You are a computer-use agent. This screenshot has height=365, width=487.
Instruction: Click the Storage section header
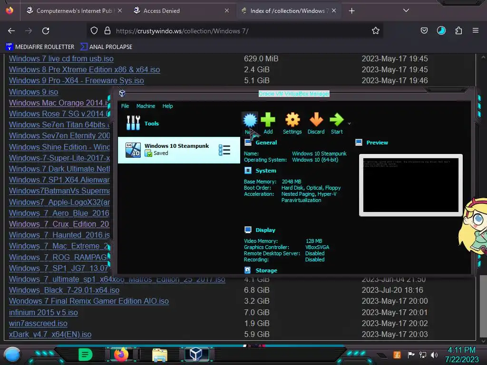tap(266, 270)
